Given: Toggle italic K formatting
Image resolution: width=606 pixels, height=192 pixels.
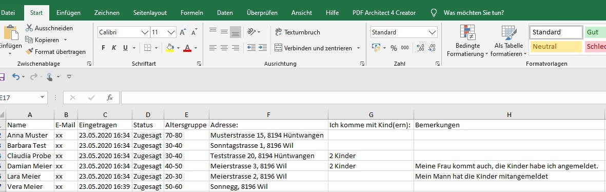Looking at the screenshot, I should 114,48.
